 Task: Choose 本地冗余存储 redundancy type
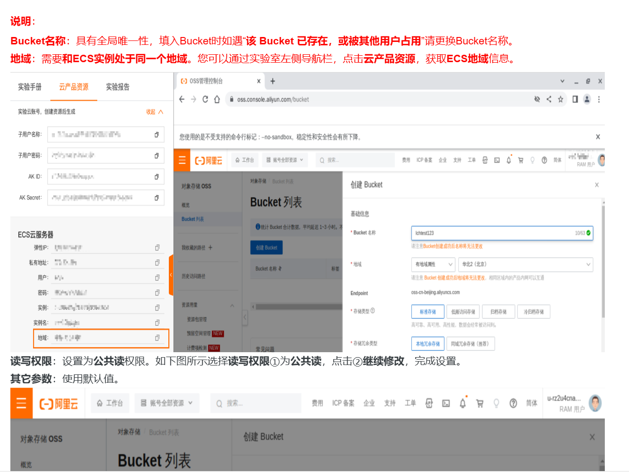click(428, 344)
